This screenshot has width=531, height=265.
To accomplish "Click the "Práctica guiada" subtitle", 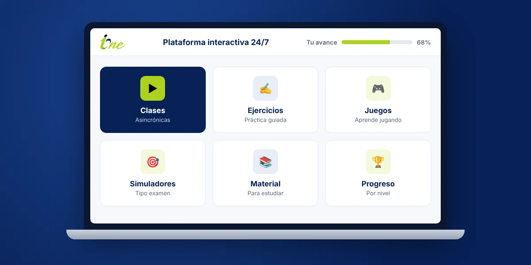I will point(265,120).
